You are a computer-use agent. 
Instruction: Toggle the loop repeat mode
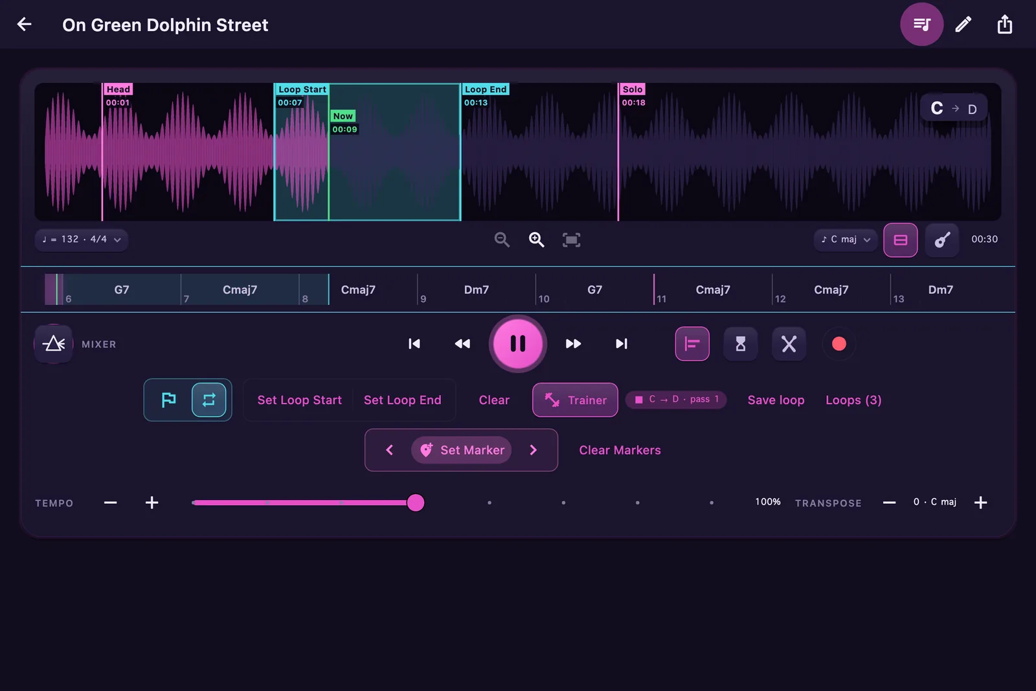208,400
